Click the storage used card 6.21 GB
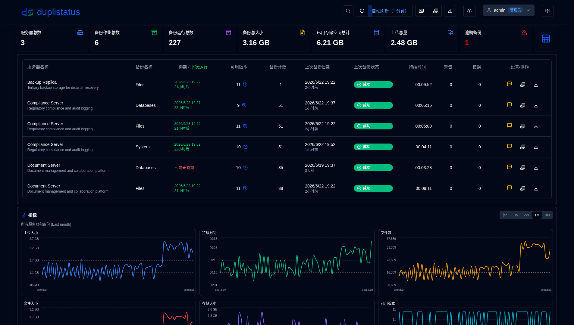This screenshot has height=325, width=574. 348,39
